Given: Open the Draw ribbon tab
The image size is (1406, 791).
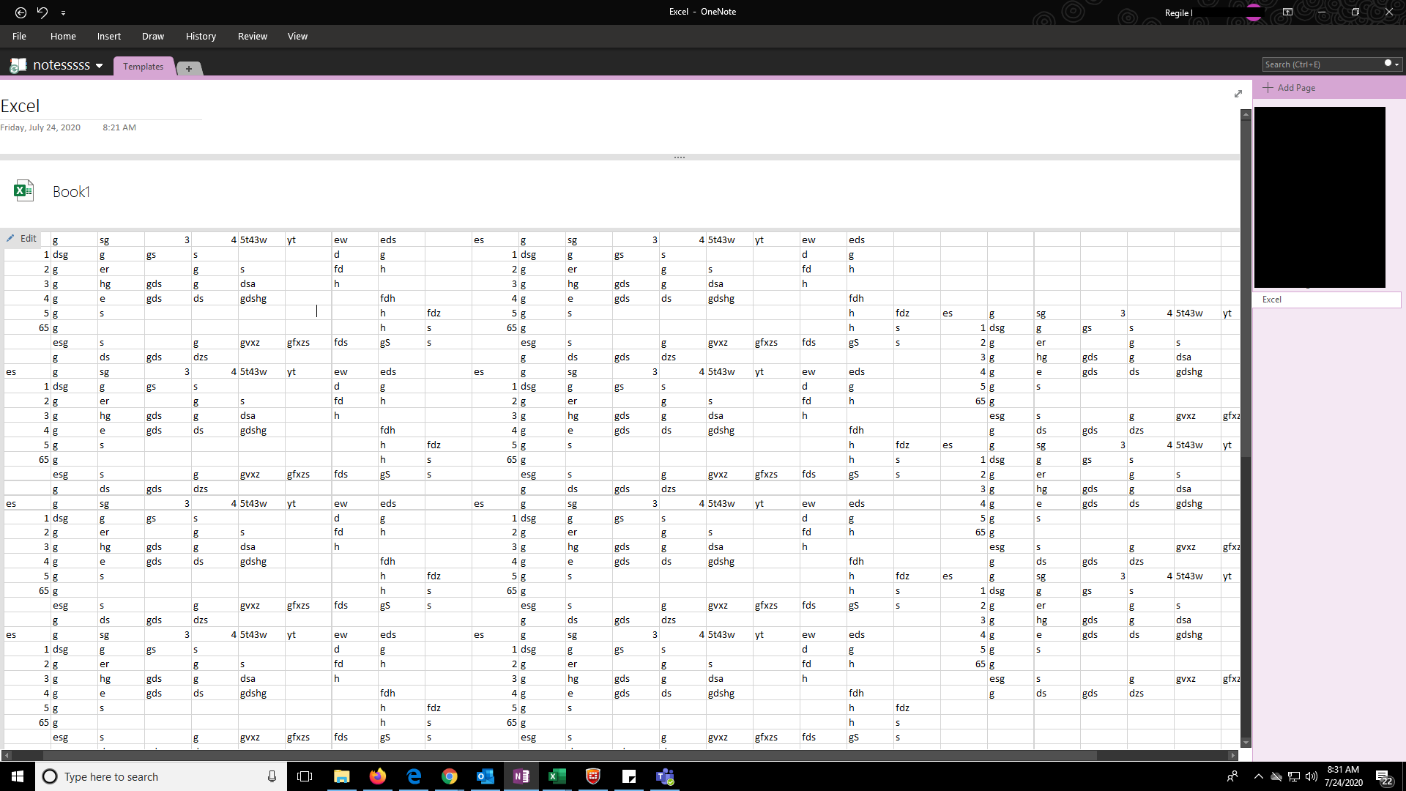Looking at the screenshot, I should tap(153, 36).
